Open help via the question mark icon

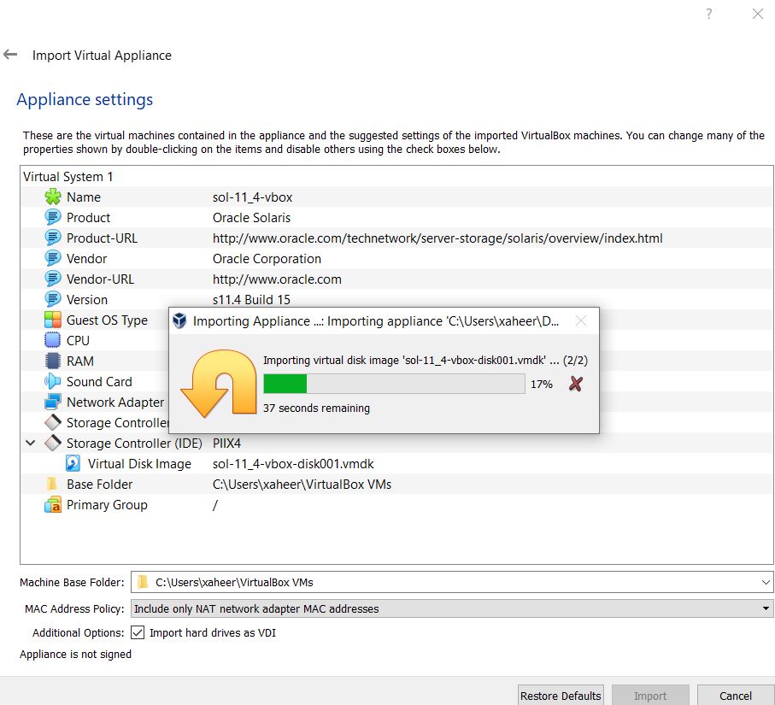(x=708, y=14)
